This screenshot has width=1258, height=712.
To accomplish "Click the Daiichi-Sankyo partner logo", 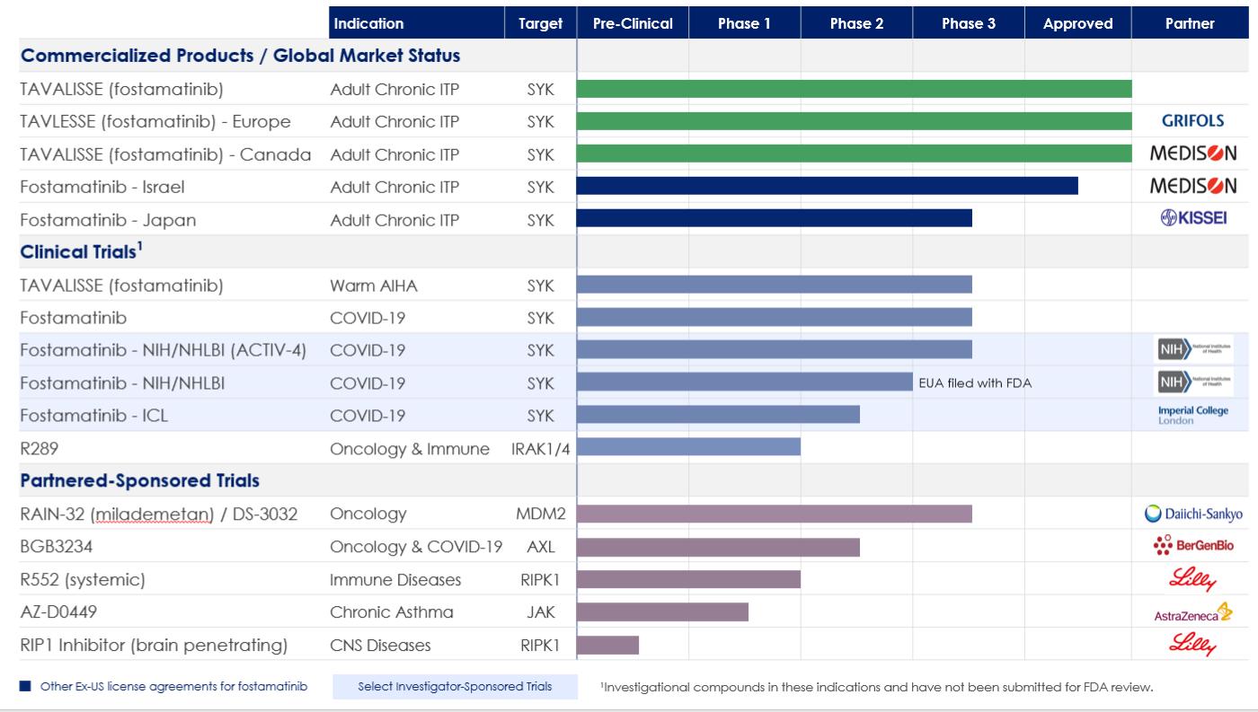I will [x=1193, y=514].
